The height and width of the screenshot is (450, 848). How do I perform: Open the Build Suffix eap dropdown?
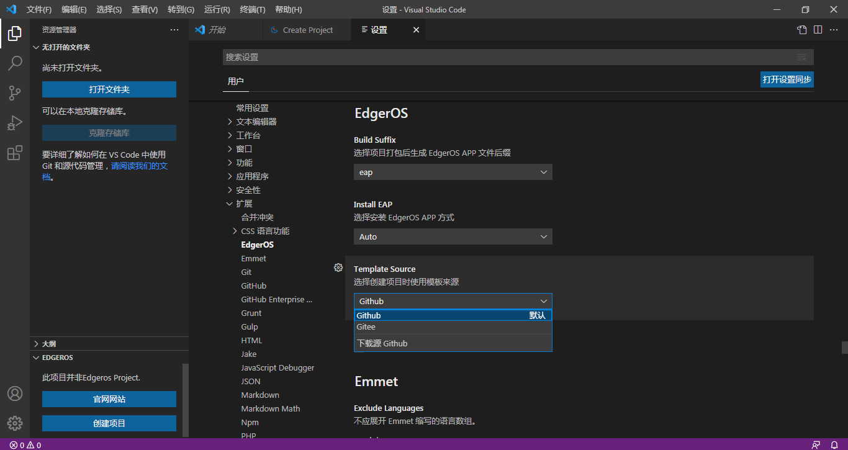point(453,172)
